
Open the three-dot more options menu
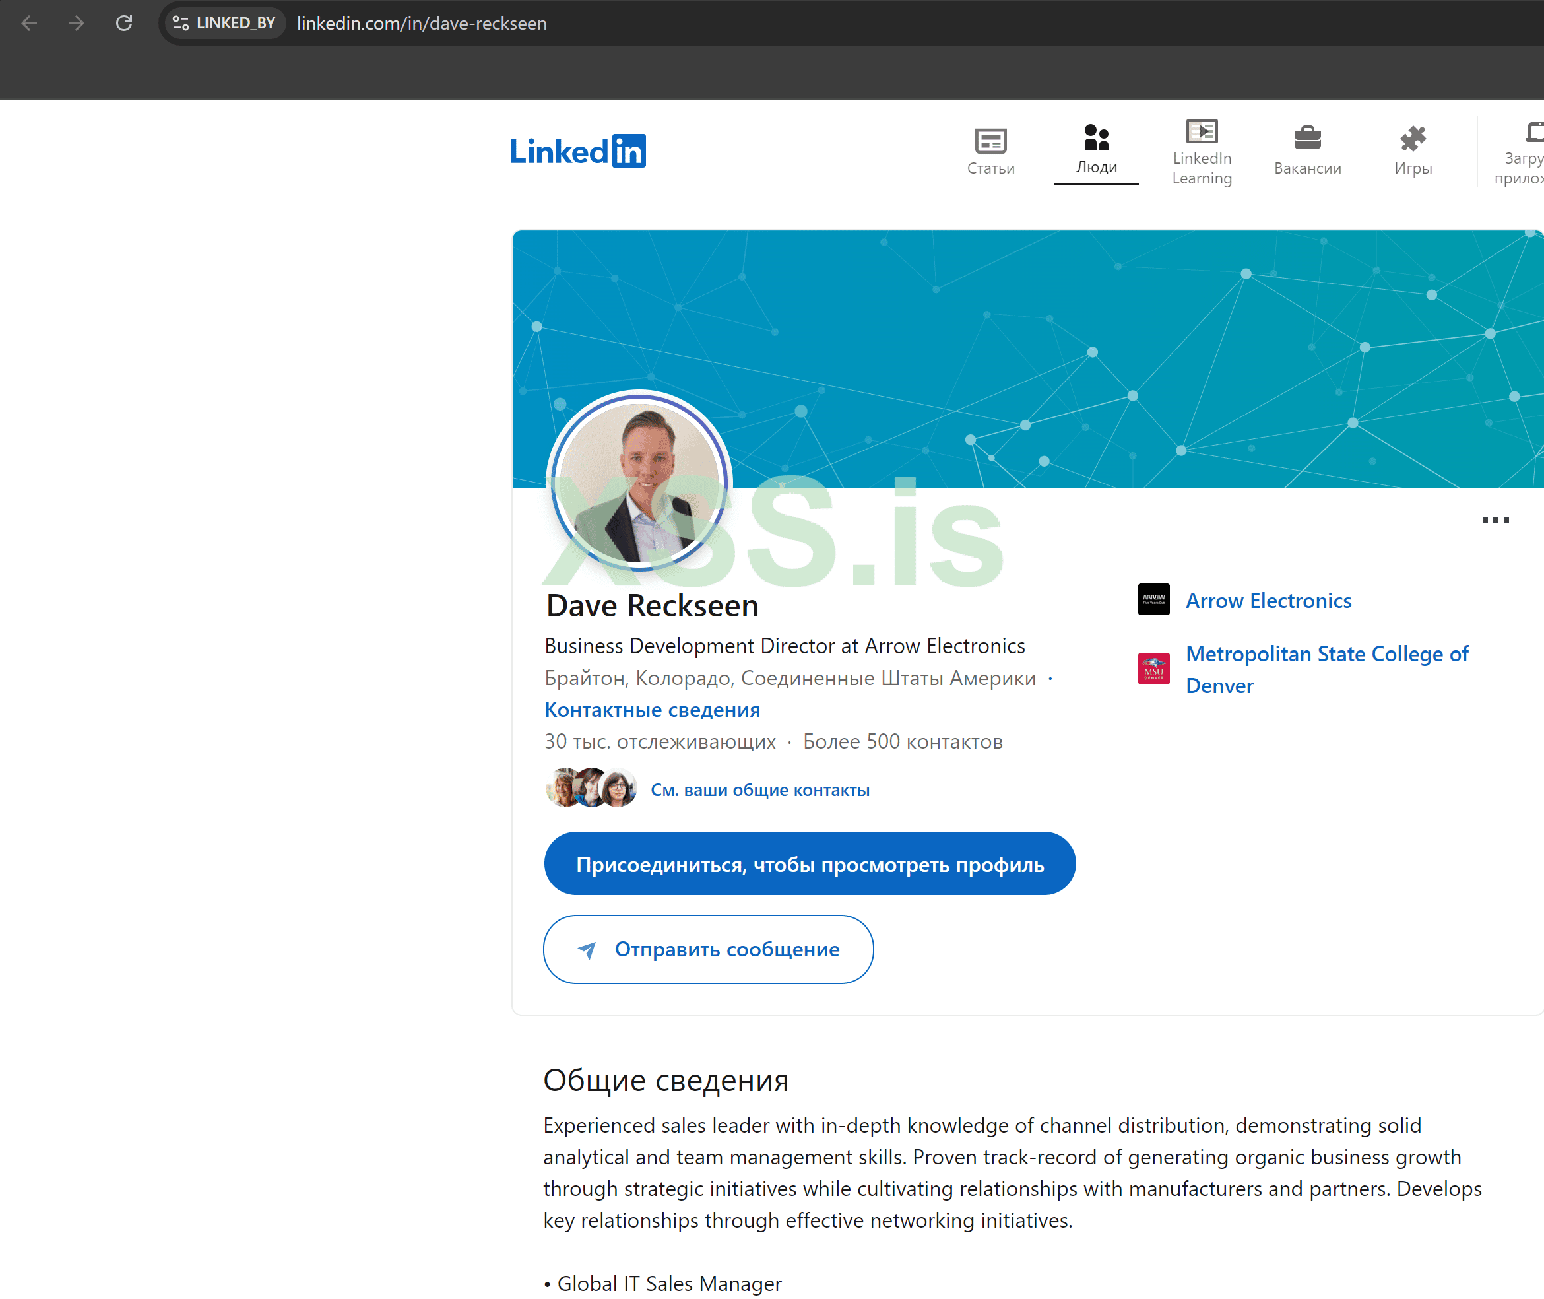click(x=1495, y=520)
